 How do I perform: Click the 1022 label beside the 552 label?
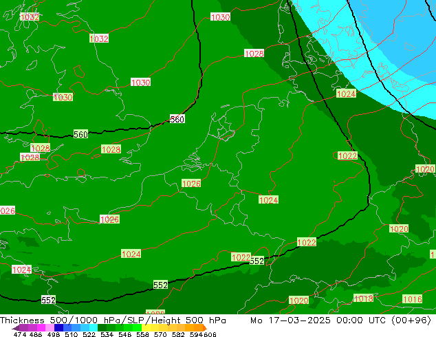241,257
